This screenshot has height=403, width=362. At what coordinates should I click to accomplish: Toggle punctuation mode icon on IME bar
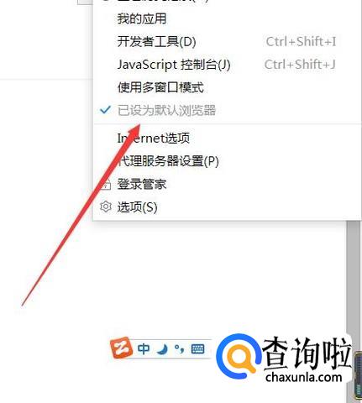pyautogui.click(x=179, y=348)
